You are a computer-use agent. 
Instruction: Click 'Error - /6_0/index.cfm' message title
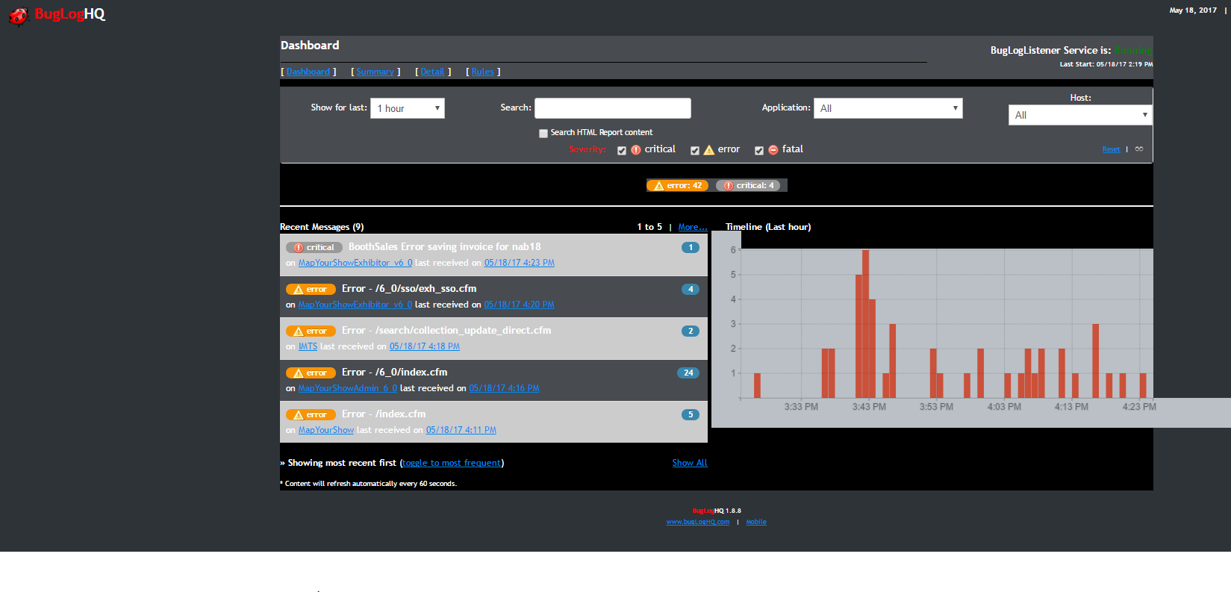[x=395, y=373]
